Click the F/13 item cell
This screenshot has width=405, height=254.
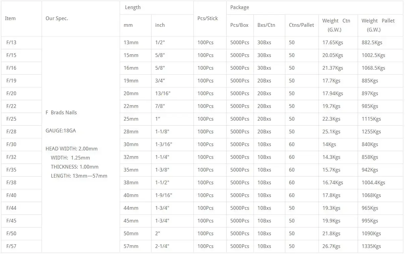click(11, 43)
